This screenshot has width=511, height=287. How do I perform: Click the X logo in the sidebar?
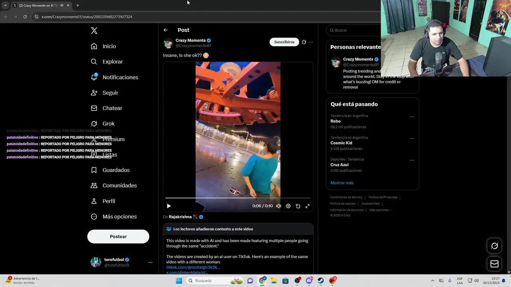click(94, 31)
